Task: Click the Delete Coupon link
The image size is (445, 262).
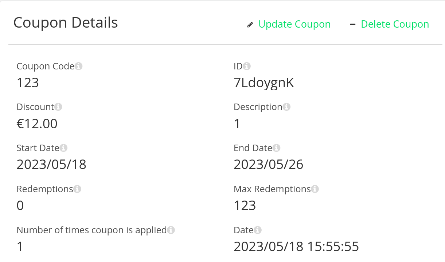Action: (395, 24)
